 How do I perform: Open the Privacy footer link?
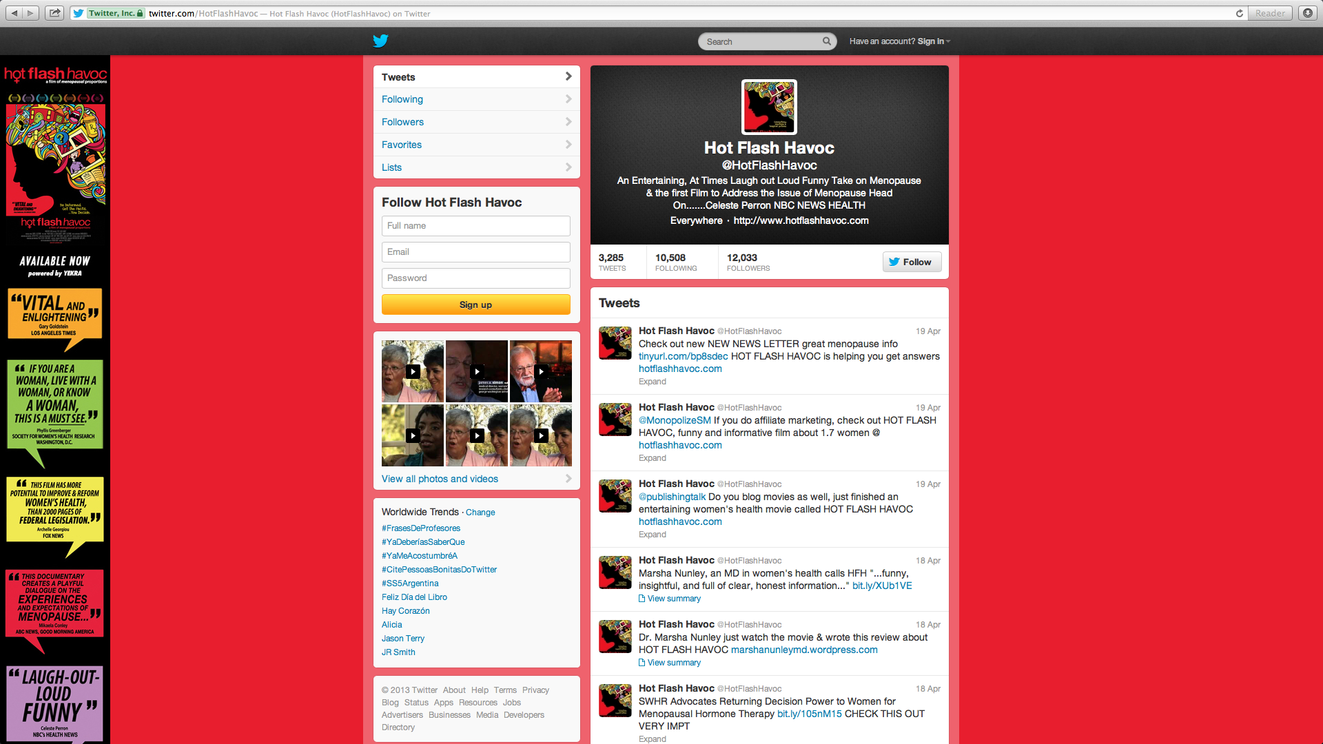(535, 690)
